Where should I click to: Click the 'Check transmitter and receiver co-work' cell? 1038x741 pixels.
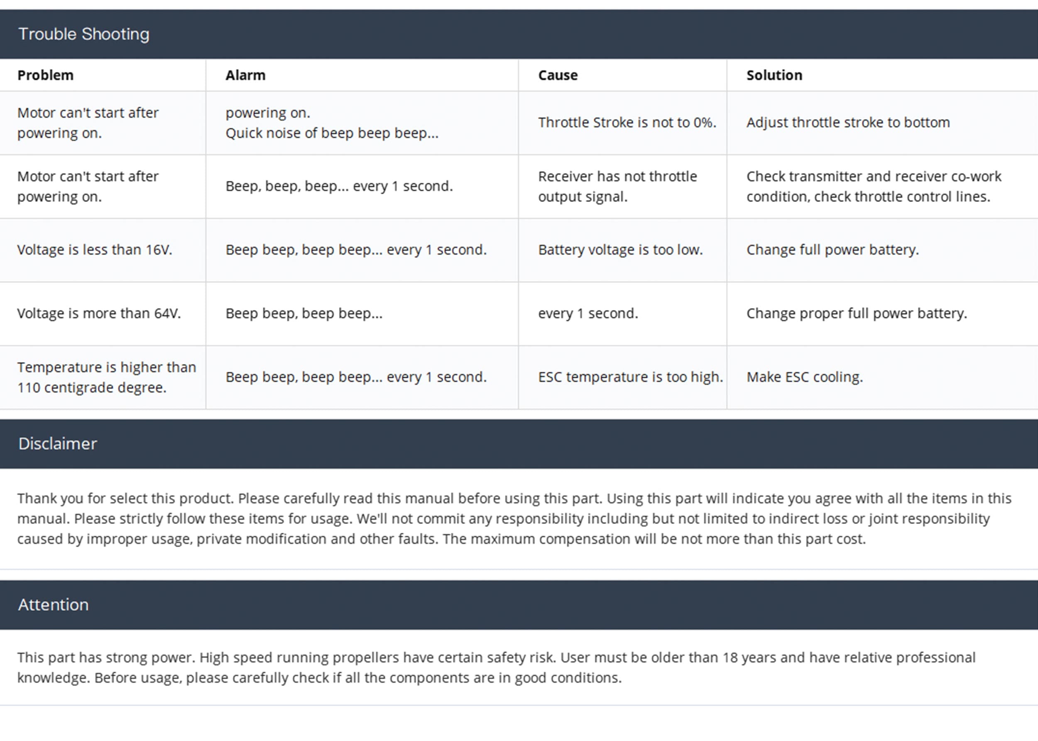873,187
